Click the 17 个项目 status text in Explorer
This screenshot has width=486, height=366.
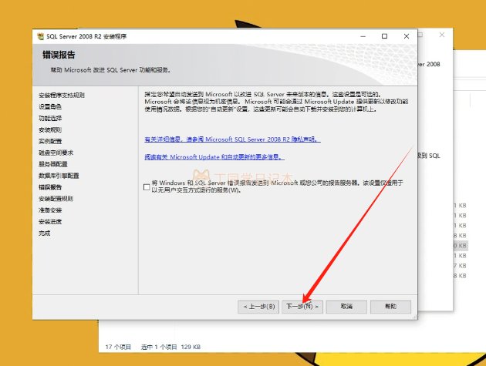118,347
